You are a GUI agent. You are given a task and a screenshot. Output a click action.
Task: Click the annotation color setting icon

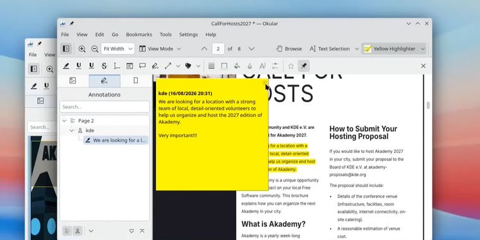(x=224, y=66)
